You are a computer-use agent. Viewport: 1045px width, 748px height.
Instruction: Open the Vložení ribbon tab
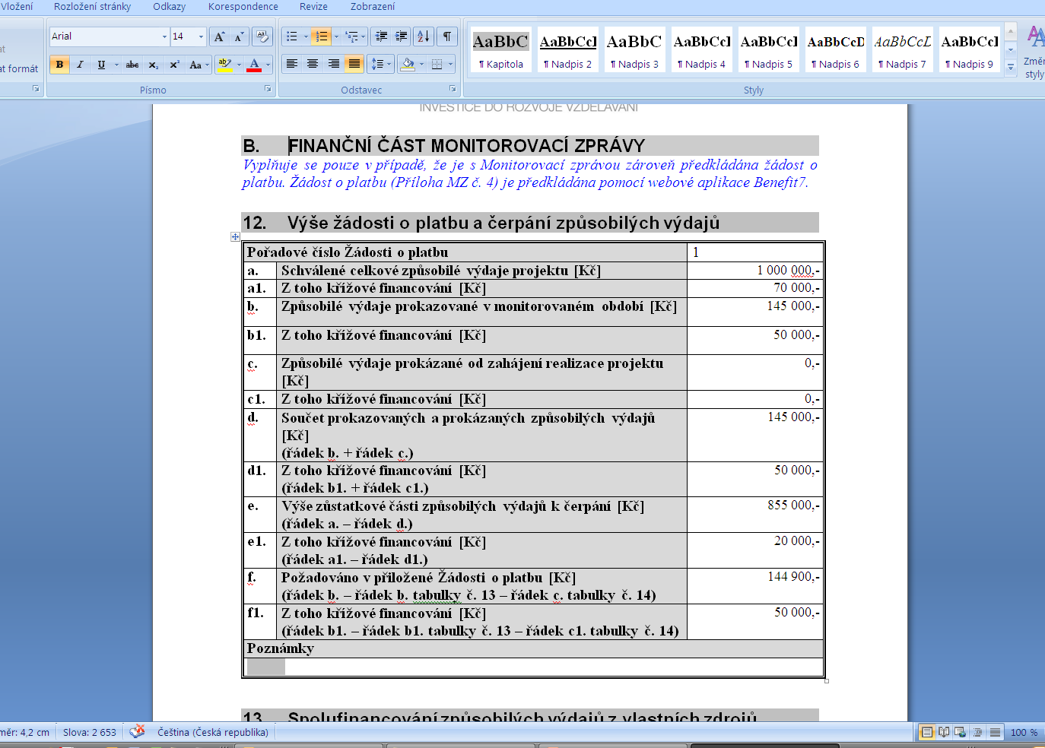click(17, 7)
